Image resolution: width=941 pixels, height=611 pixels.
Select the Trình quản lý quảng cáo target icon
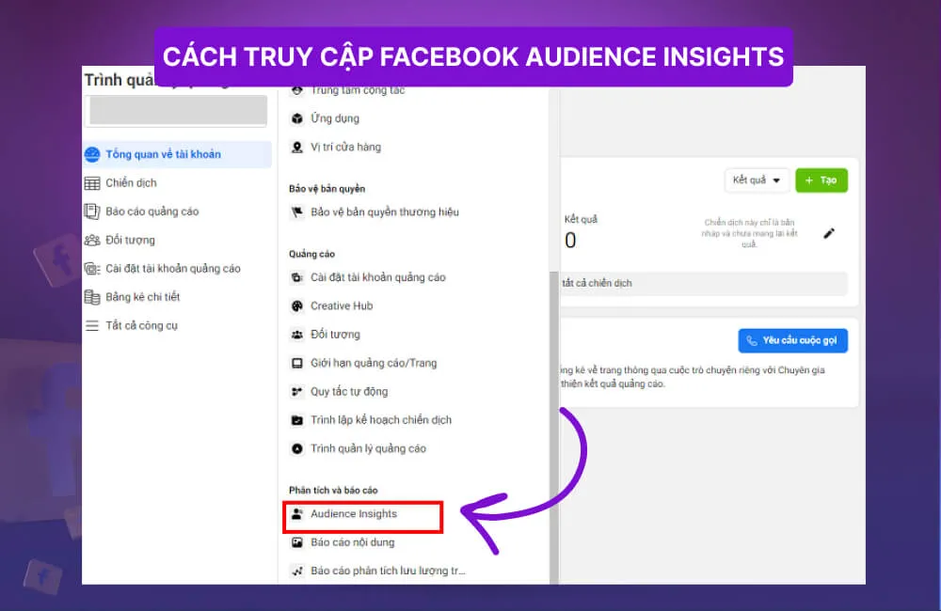pos(296,448)
